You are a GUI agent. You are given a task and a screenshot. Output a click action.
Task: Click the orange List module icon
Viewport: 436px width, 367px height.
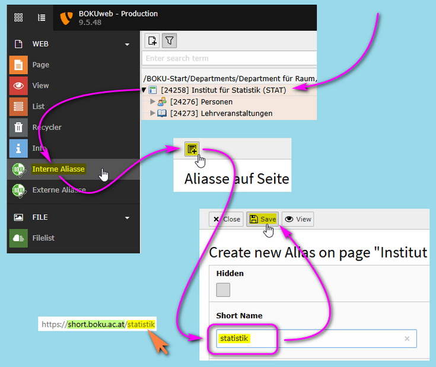(x=18, y=106)
